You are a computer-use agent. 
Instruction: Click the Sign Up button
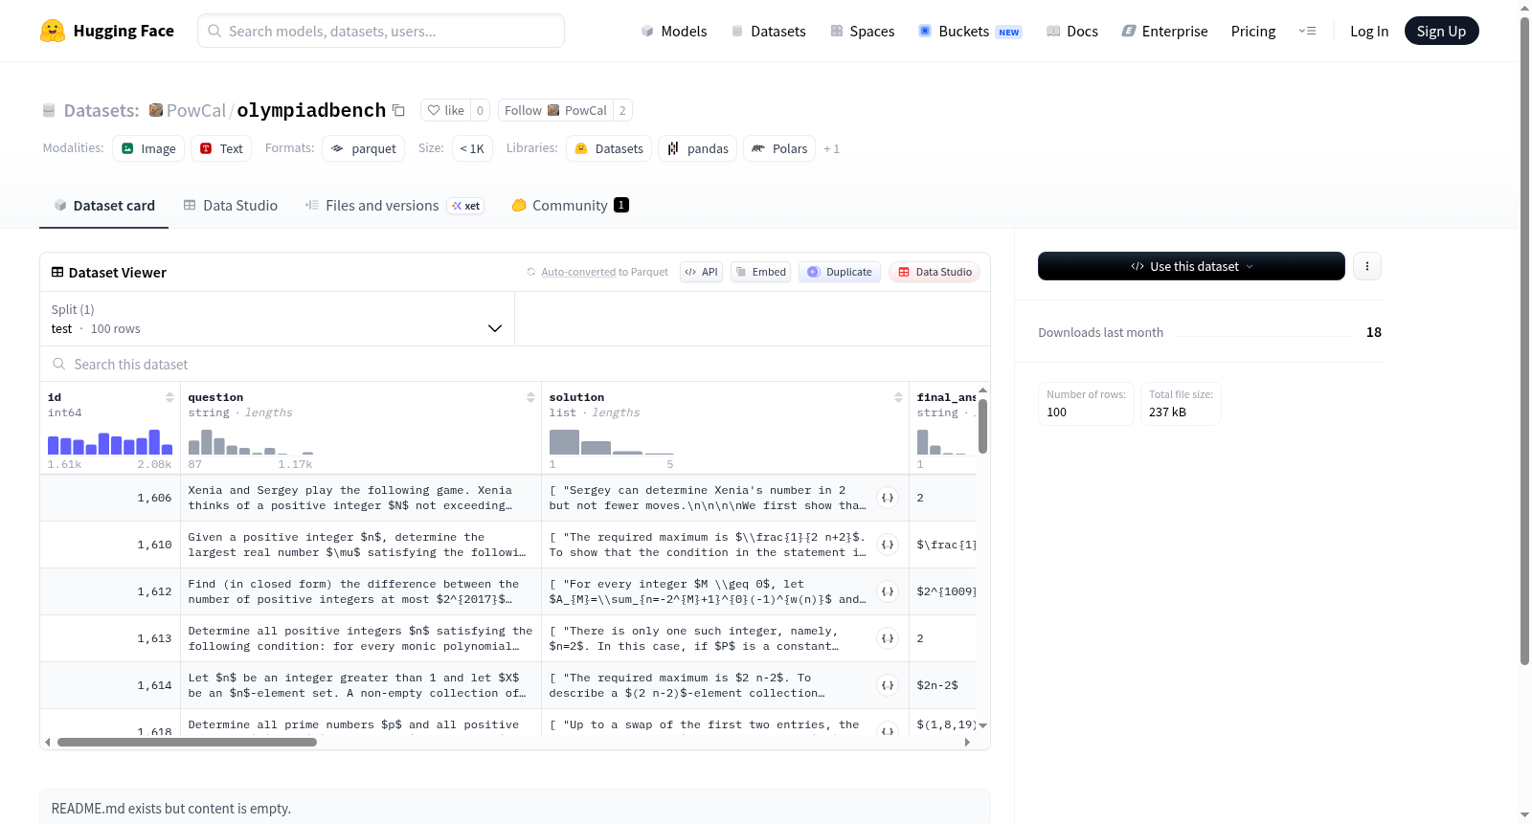(1441, 31)
